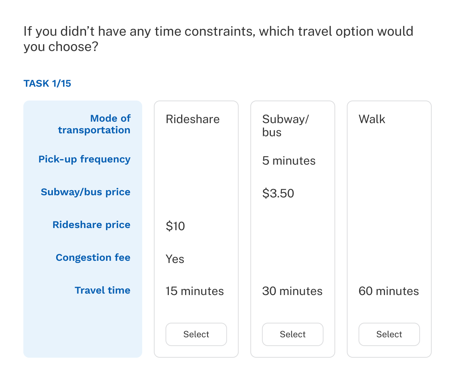Click the Mode of transportation label

(x=94, y=124)
